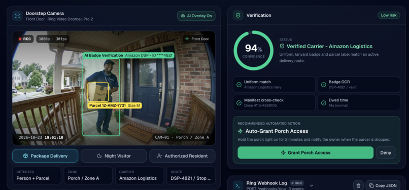Click the Dwell time check icon
The height and width of the screenshot is (190, 409).
(x=323, y=103)
